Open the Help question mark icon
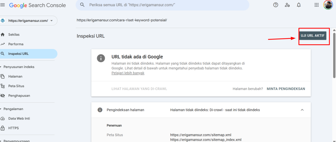 tap(276, 5)
